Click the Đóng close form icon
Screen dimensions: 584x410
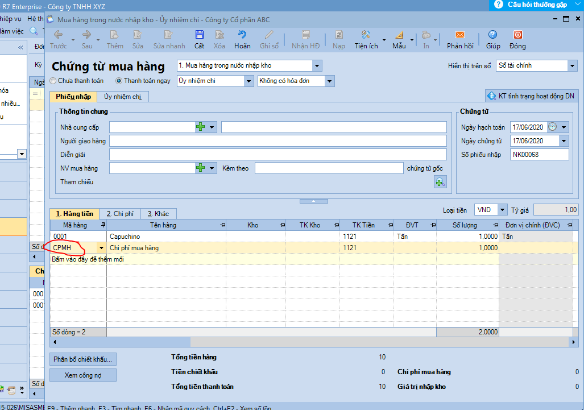(x=517, y=35)
